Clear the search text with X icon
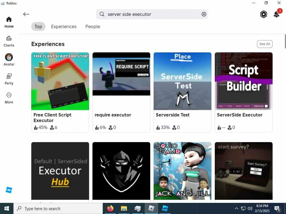 point(204,14)
